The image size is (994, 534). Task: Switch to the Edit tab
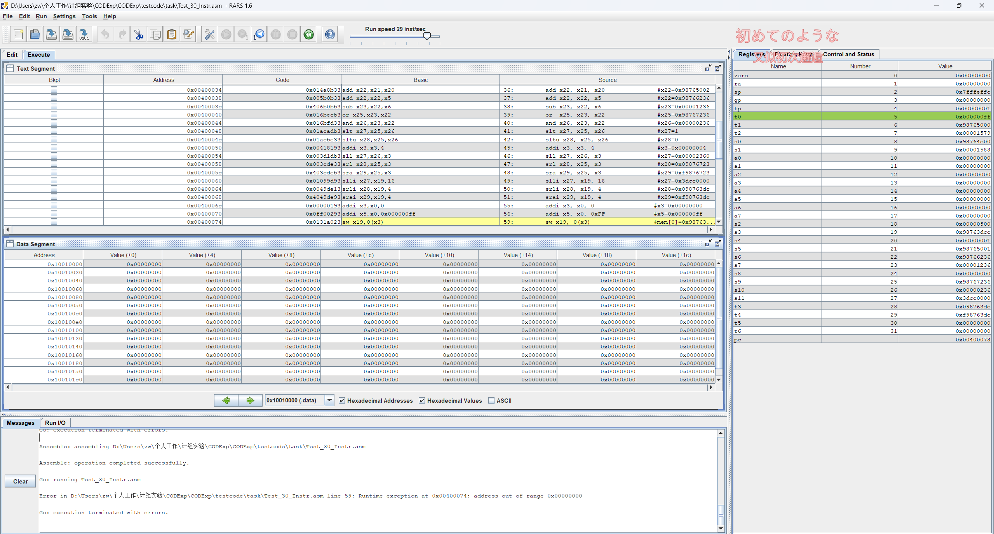[x=12, y=55]
